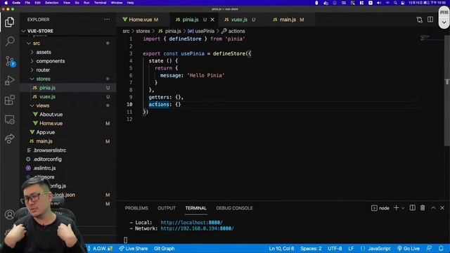Open the Live Share activity bar icon
The width and height of the screenshot is (450, 253).
tap(9, 139)
